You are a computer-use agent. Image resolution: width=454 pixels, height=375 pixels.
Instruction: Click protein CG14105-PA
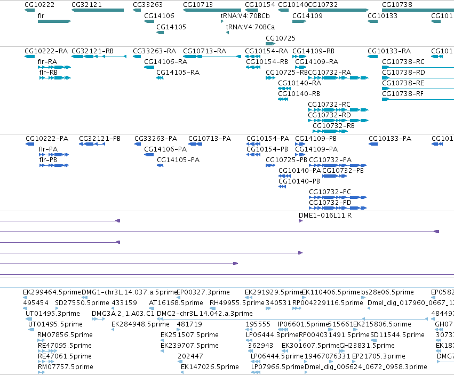tap(178, 160)
